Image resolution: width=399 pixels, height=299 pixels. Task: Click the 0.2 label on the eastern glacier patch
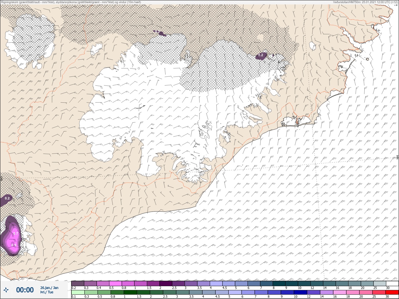pos(261,55)
